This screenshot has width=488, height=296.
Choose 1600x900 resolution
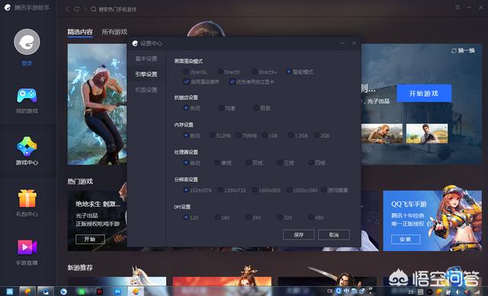click(x=255, y=189)
